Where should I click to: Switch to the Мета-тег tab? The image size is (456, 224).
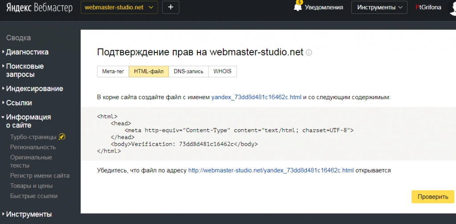tap(113, 72)
